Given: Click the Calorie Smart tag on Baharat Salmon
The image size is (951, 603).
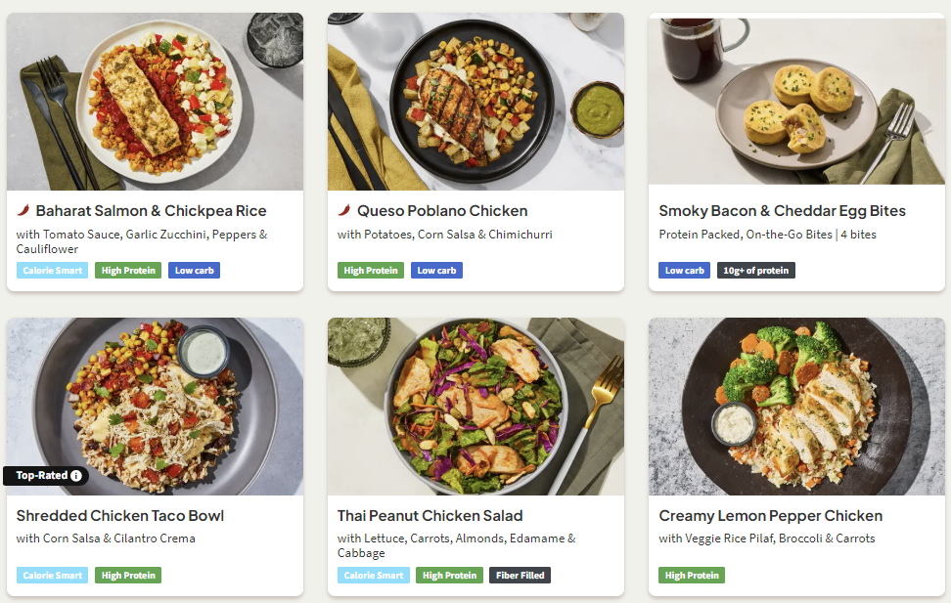Looking at the screenshot, I should click(52, 271).
